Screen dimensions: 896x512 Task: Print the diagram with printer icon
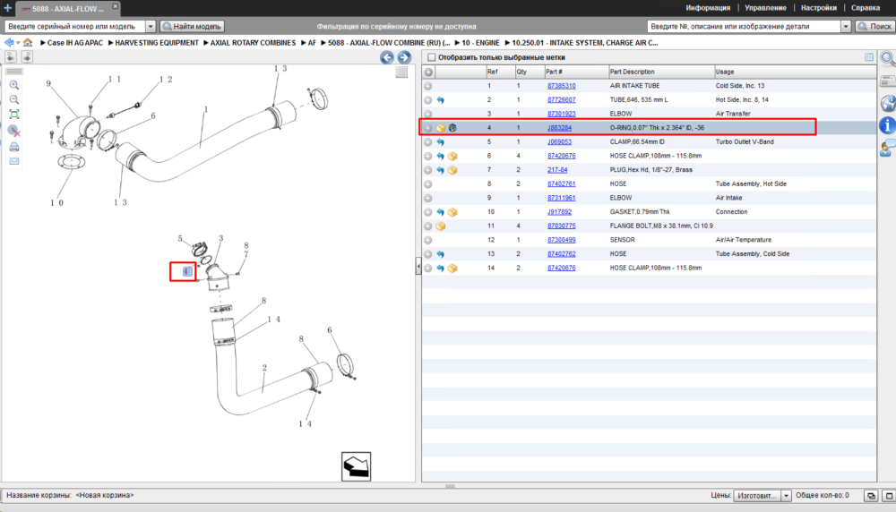14,147
